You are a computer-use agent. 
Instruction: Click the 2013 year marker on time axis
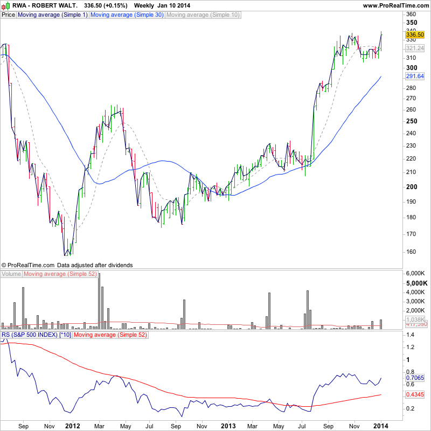(228, 426)
